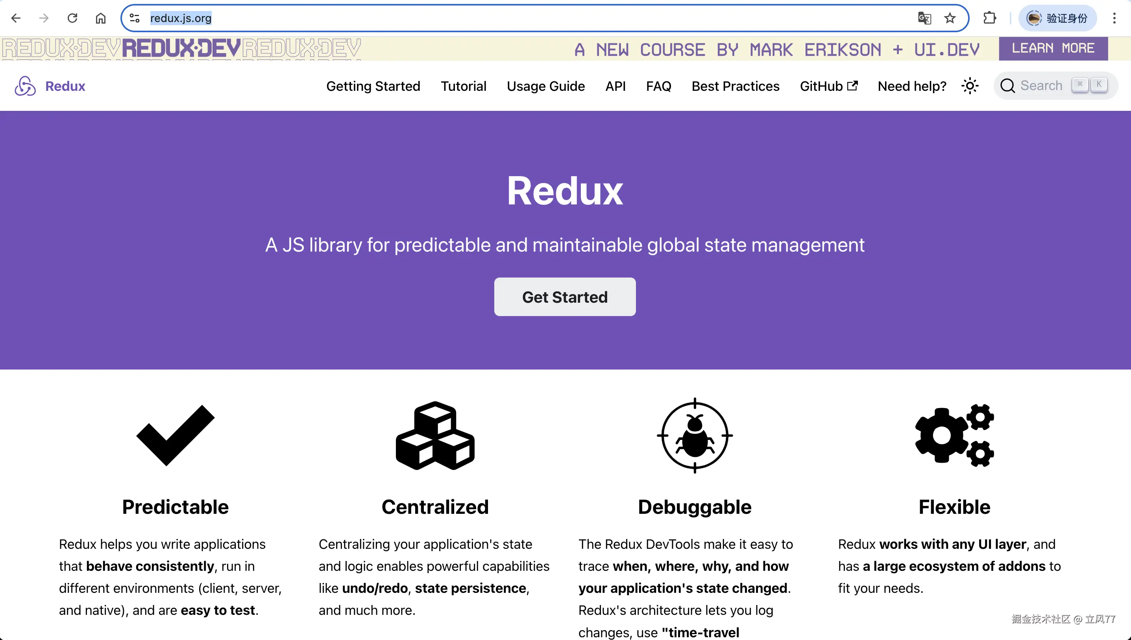This screenshot has width=1131, height=640.
Task: Click the bold text 'undo/redo'
Action: [x=375, y=588]
